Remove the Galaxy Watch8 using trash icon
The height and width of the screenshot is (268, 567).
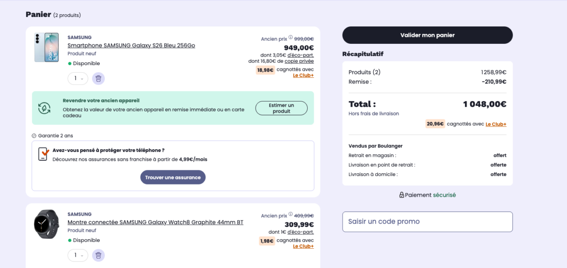tap(98, 255)
